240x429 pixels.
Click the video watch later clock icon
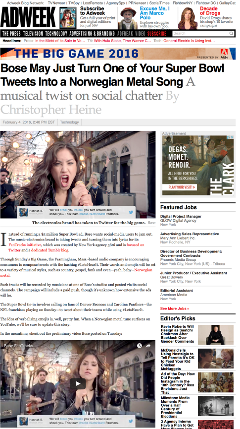pos(139,346)
